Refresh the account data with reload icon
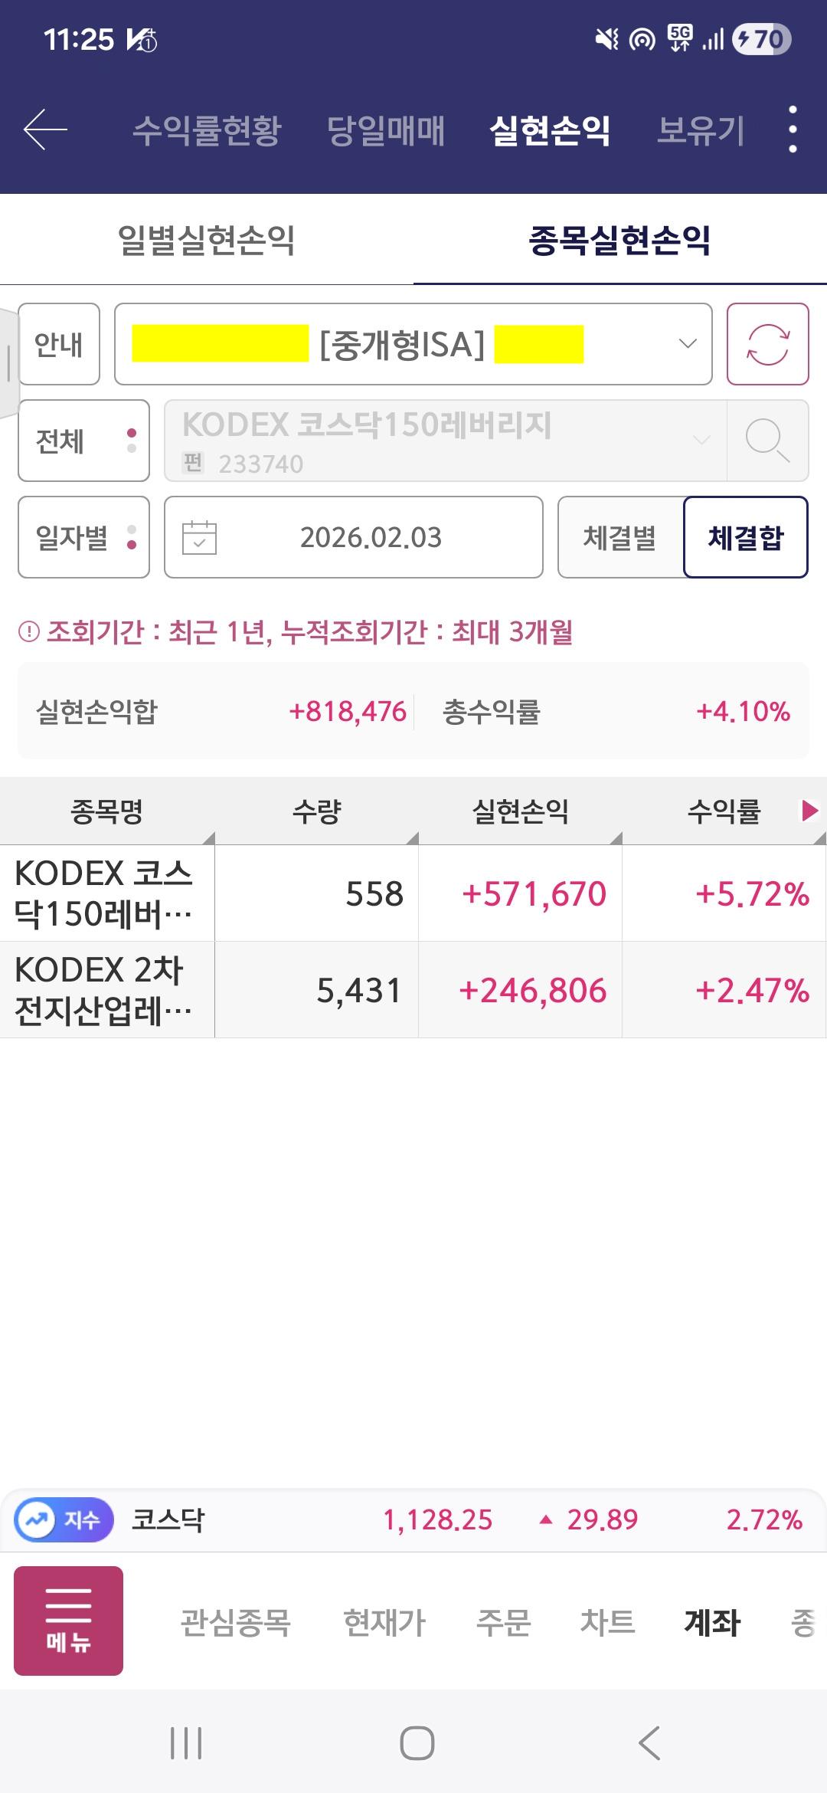This screenshot has height=1793, width=827. click(767, 344)
